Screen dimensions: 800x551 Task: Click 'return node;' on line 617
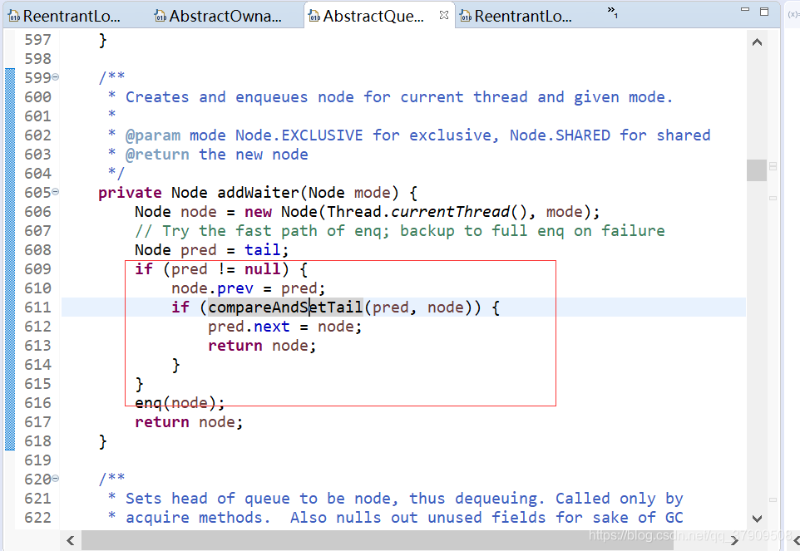point(189,422)
